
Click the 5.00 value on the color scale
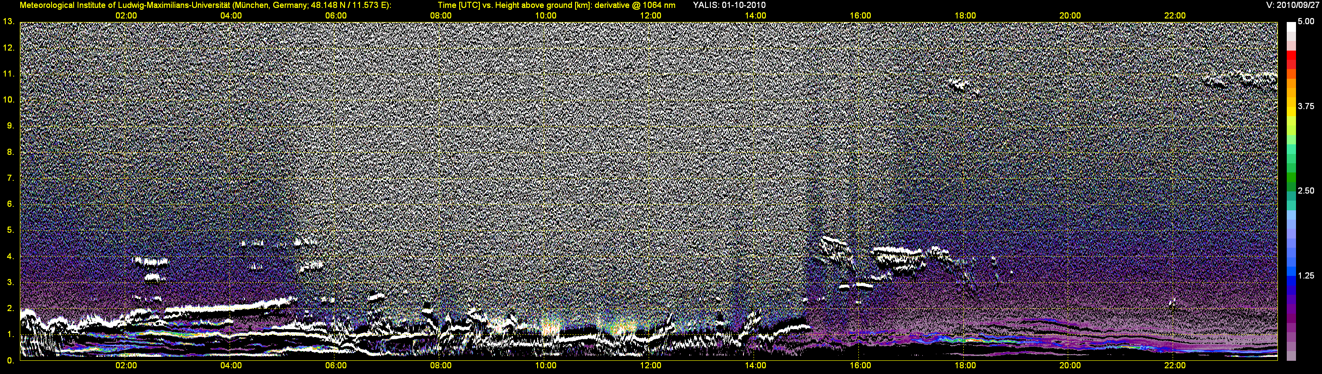point(1306,22)
